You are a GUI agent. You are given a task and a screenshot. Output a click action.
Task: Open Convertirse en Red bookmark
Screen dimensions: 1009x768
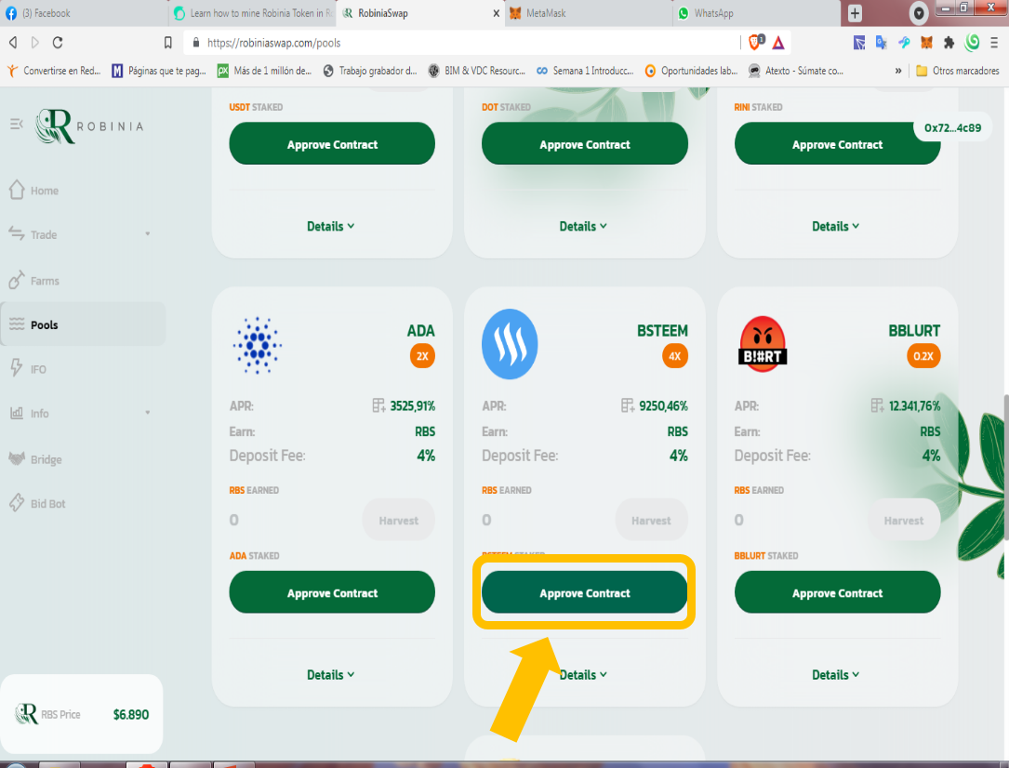click(54, 71)
